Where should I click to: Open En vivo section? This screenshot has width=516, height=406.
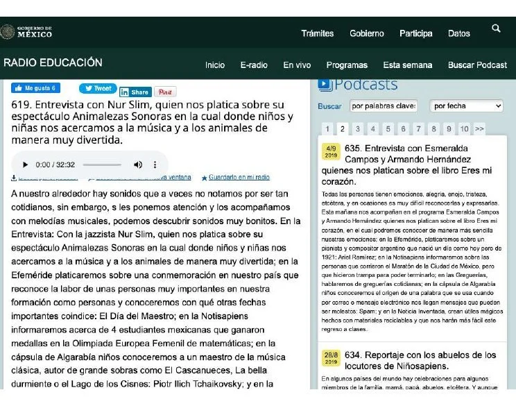(x=297, y=65)
